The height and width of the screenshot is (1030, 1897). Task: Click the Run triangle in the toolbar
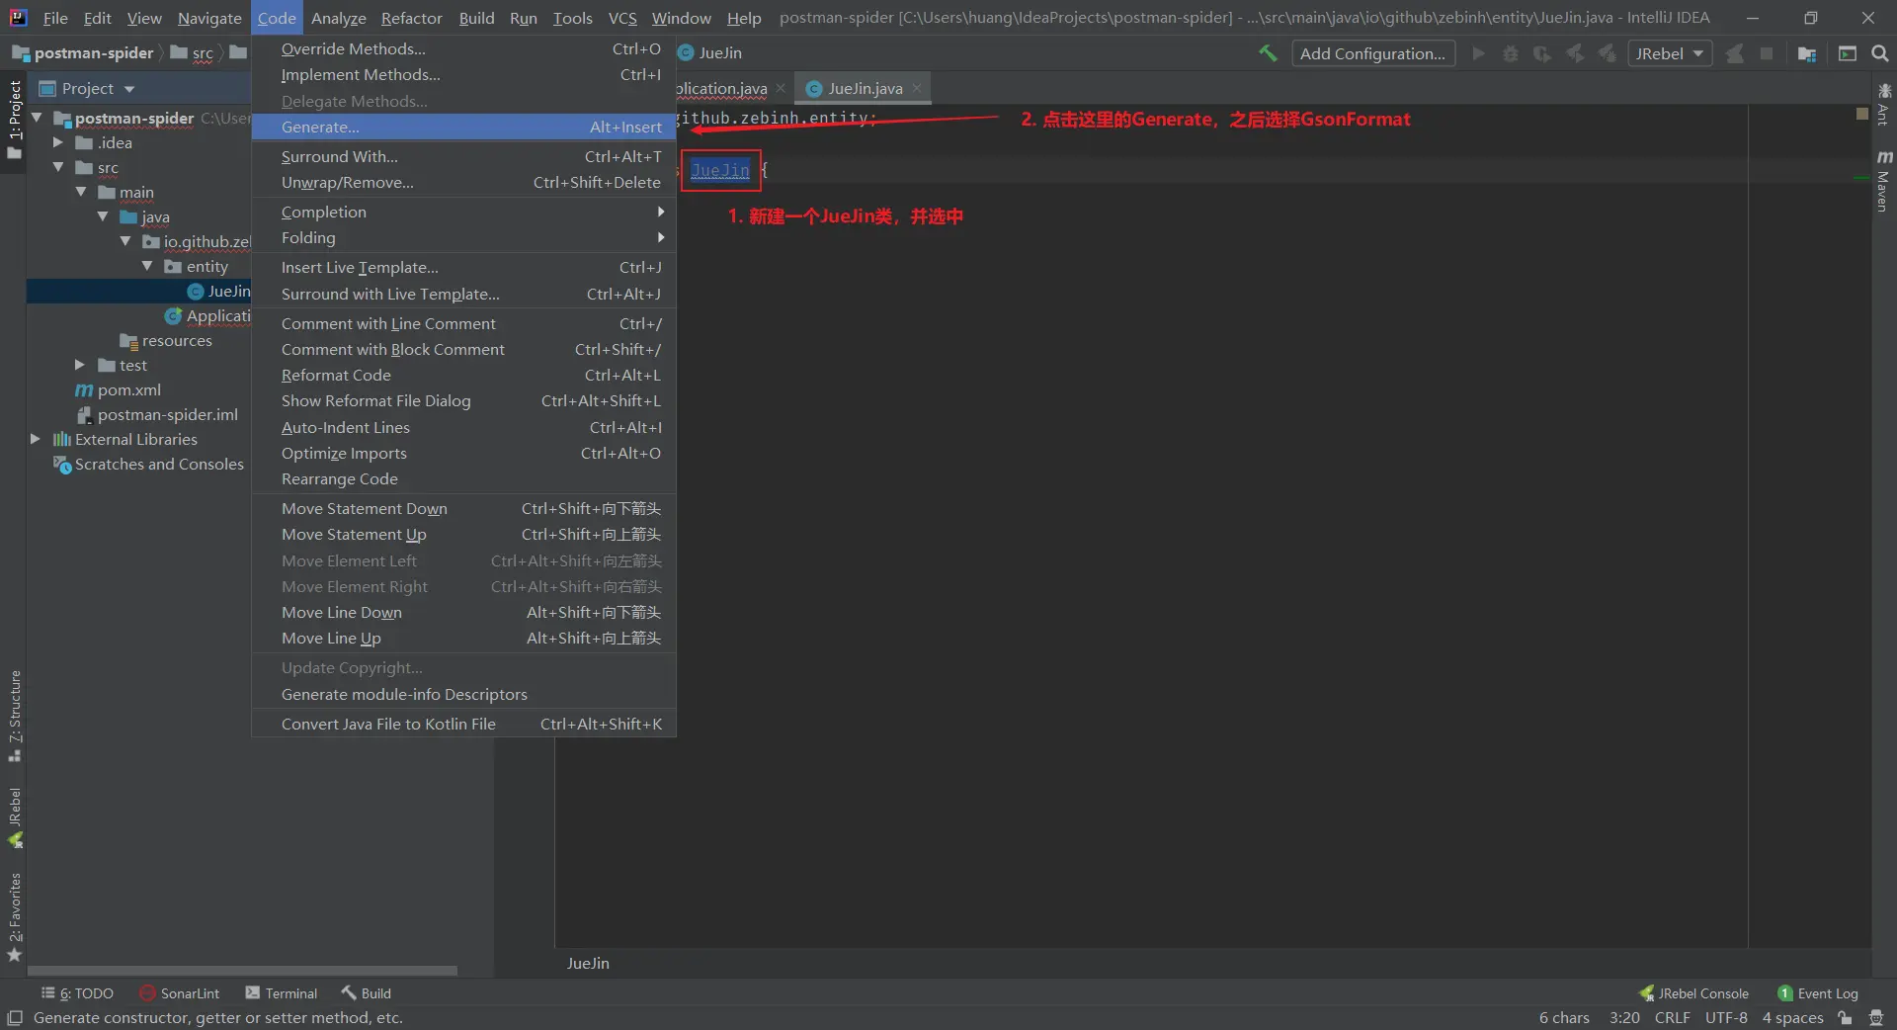pyautogui.click(x=1478, y=53)
